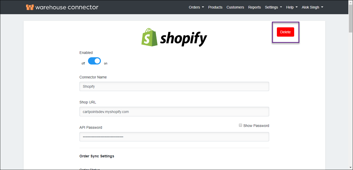353x170 pixels.
Task: Toggle the Enabled switch
Action: coord(94,61)
